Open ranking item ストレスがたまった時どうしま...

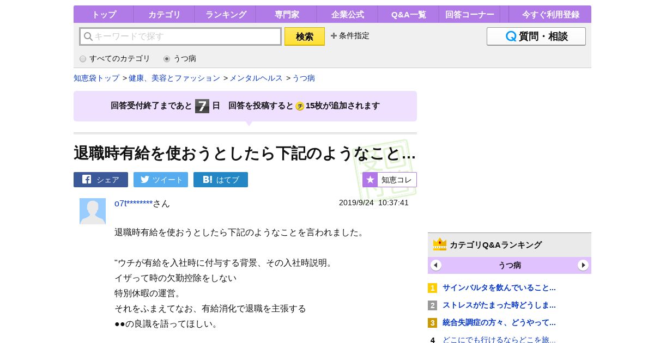[499, 305]
